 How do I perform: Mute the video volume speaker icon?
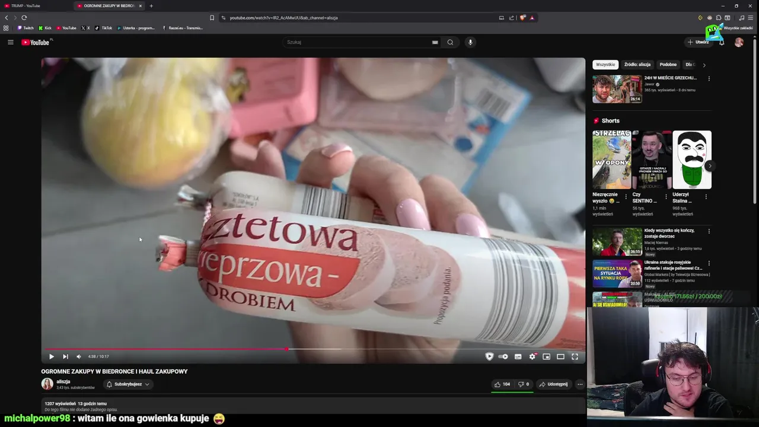point(78,356)
